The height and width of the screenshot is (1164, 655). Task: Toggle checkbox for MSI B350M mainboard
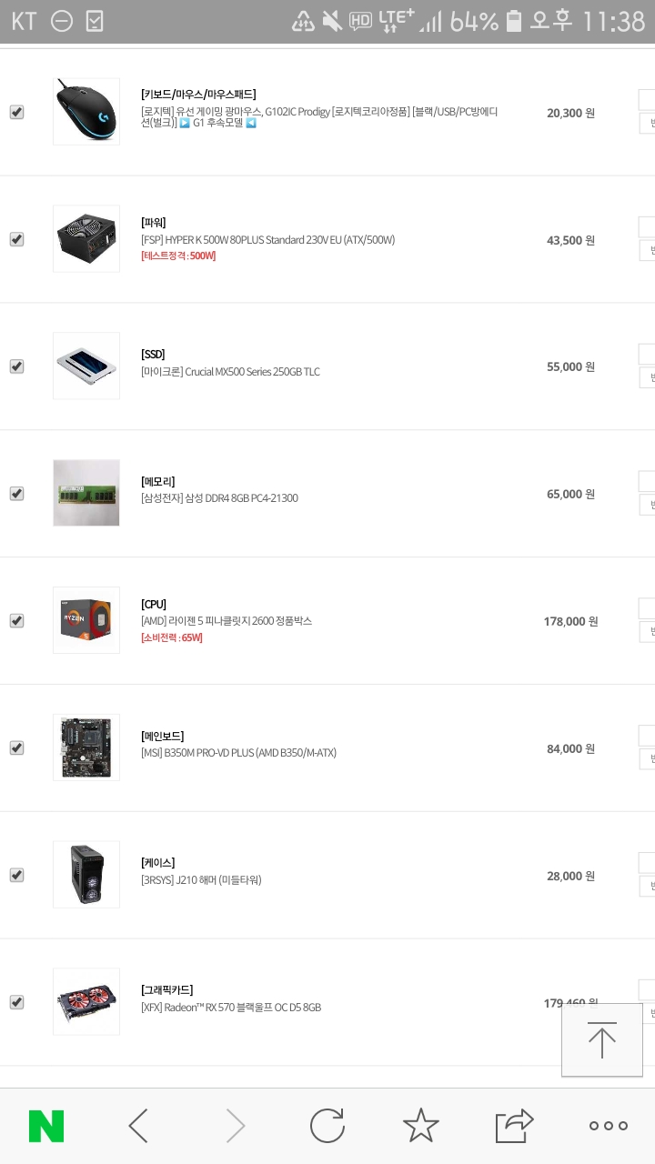click(x=16, y=748)
